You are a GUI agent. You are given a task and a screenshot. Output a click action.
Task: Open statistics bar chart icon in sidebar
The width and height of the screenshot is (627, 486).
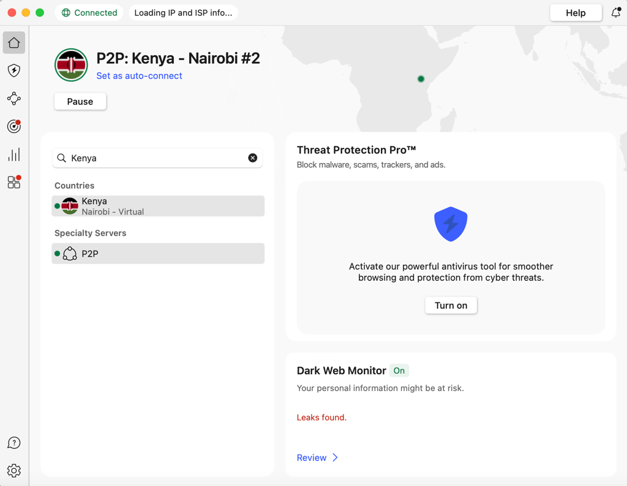[14, 154]
